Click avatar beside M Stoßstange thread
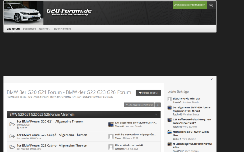 169,144
